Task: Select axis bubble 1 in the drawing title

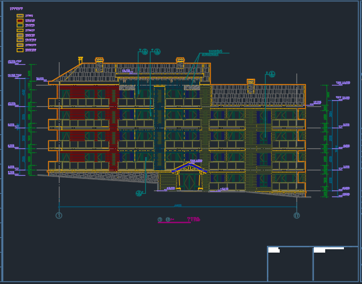Action: click(x=160, y=219)
